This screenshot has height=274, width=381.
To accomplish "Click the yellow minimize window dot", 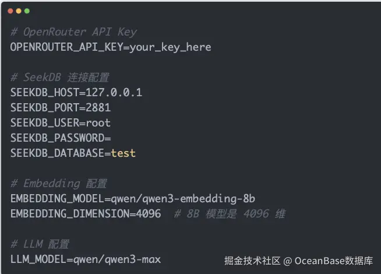I will pyautogui.click(x=19, y=11).
